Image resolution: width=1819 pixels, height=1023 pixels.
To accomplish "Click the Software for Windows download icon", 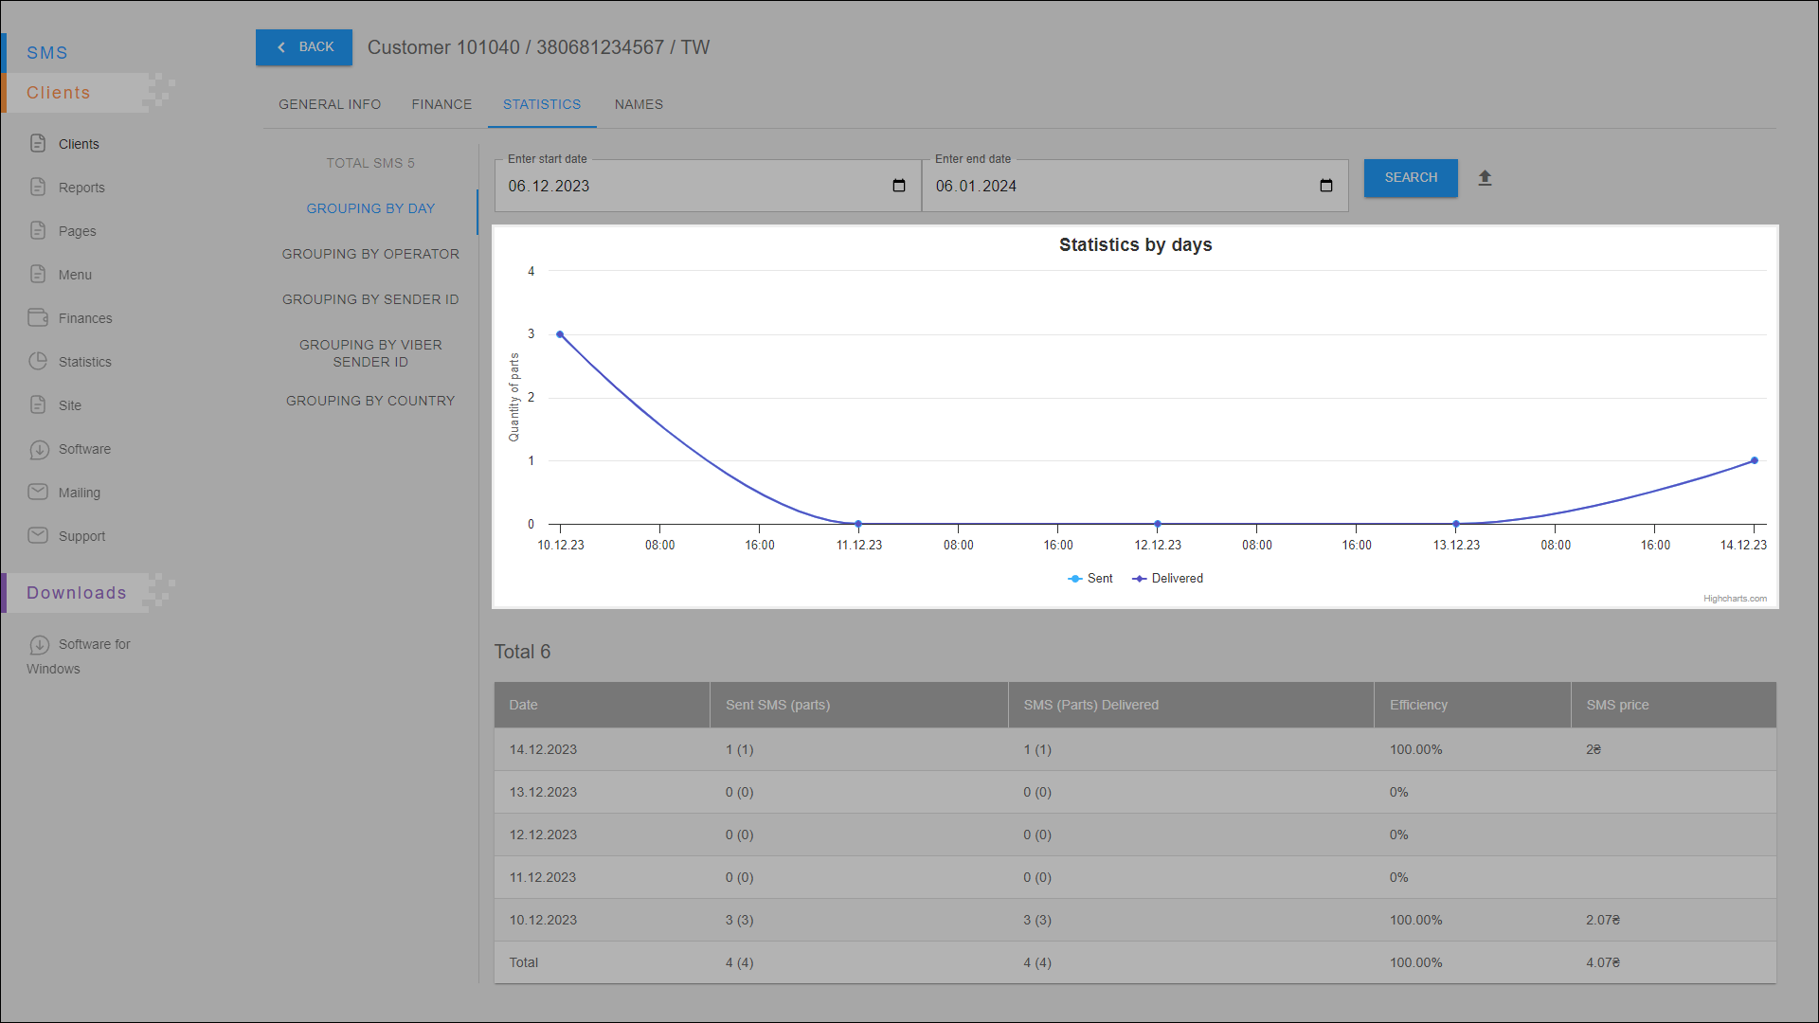I will point(39,644).
